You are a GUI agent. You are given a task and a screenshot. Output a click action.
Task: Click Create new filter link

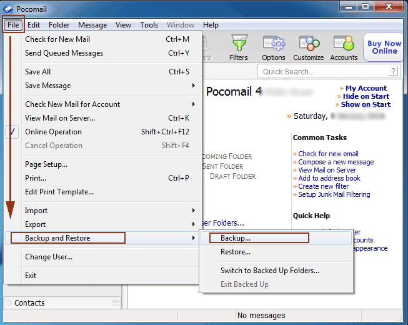324,186
